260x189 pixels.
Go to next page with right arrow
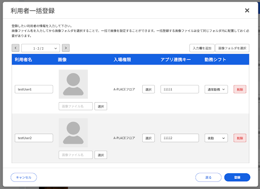pyautogui.click(x=66, y=48)
